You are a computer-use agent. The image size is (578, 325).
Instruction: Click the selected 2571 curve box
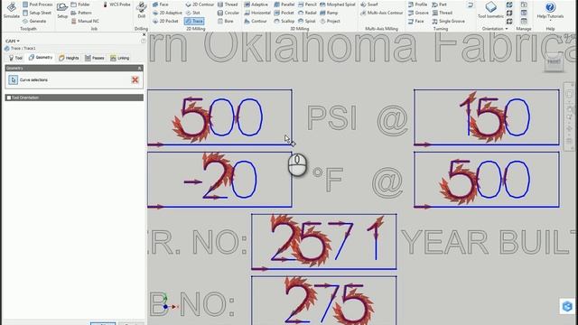point(324,241)
